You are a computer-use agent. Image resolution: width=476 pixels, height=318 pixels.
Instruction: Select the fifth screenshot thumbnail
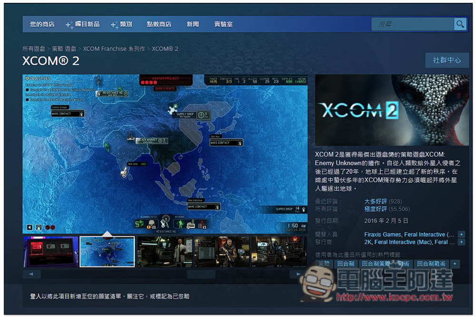[x=278, y=252]
